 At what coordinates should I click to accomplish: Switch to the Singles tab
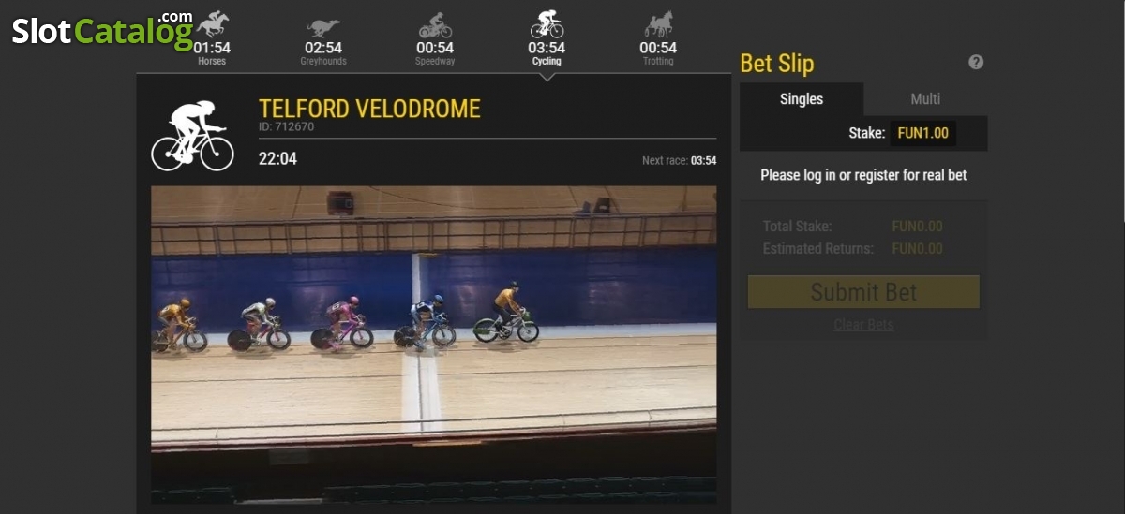(x=802, y=99)
